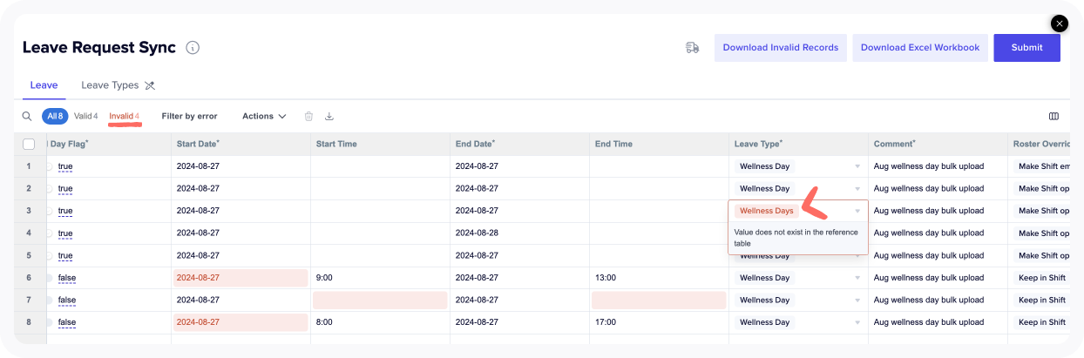Open the column layout icon
Screen dimensions: 1084x358
click(x=1054, y=116)
